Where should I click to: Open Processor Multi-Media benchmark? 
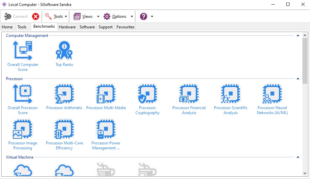click(x=106, y=97)
